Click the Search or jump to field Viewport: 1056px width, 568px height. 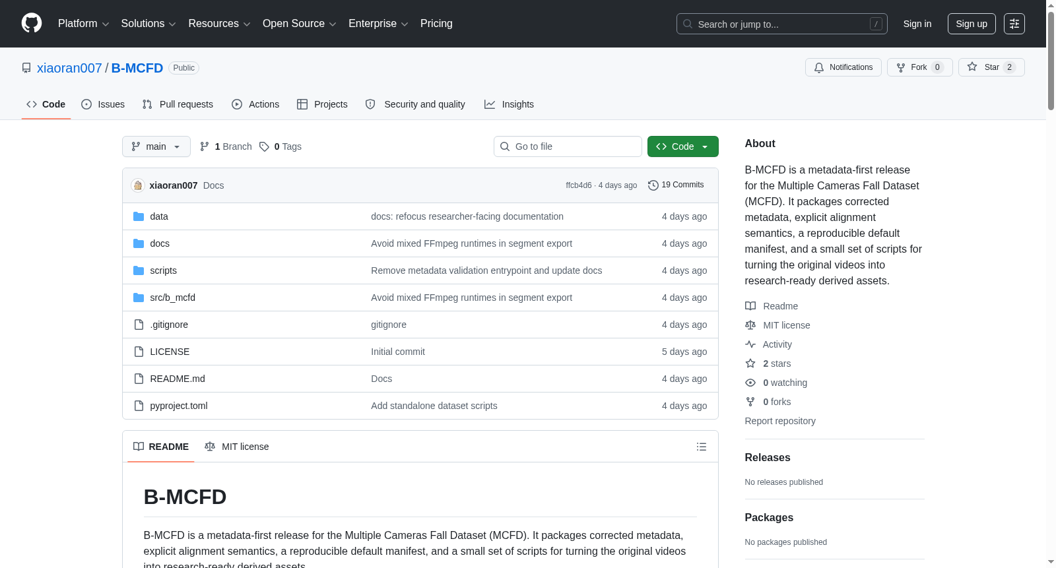click(782, 24)
